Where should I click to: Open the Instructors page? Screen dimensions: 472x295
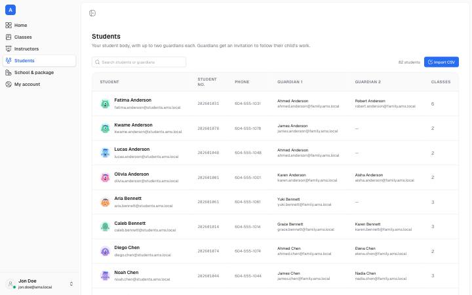(39, 49)
